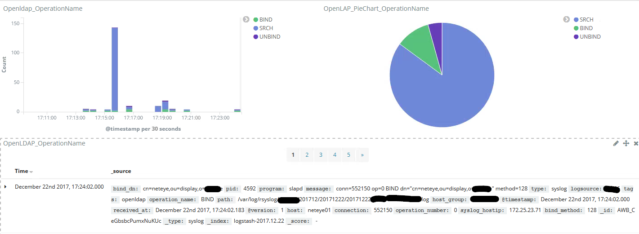Toggle BIND label in bar chart legend
This screenshot has height=234, width=639.
266,20
